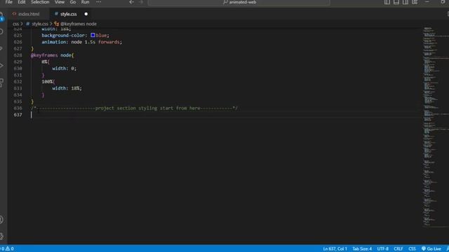This screenshot has height=252, width=449.
Task: Open the @keyframes node breadcrumb
Action: pyautogui.click(x=79, y=24)
